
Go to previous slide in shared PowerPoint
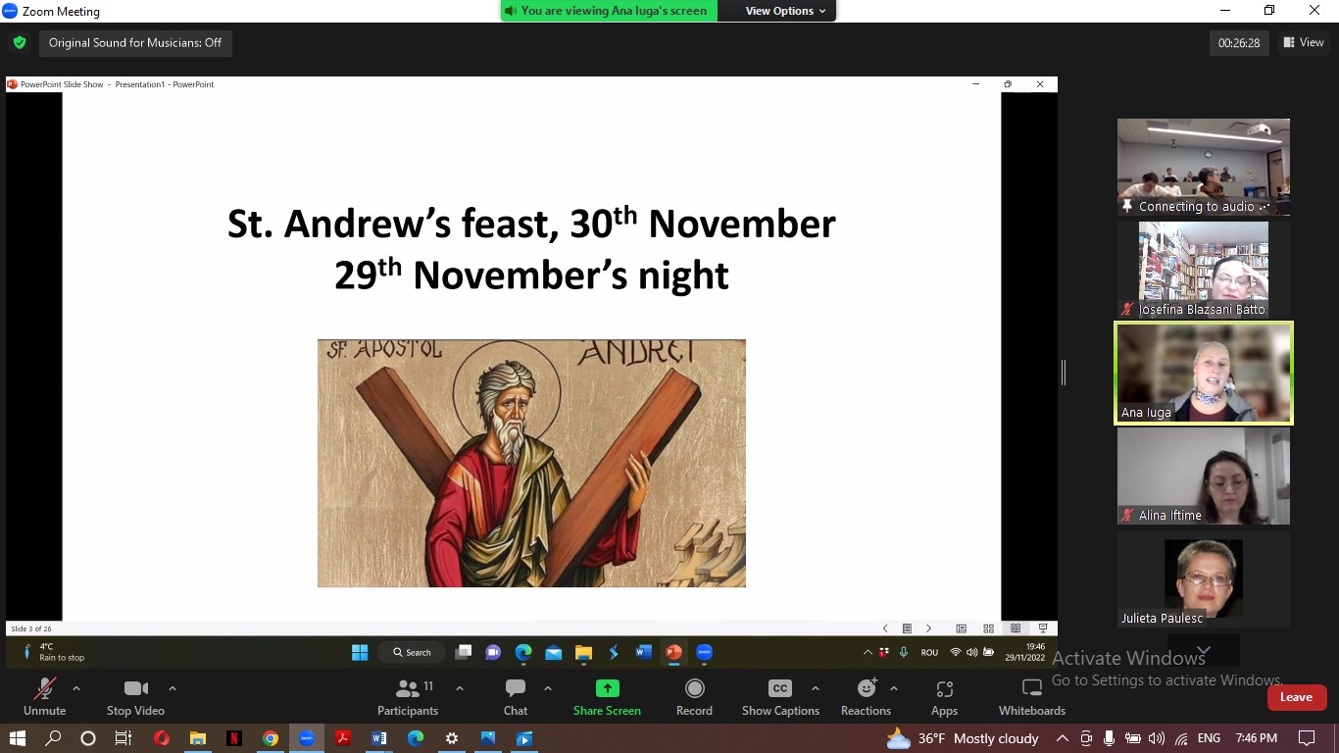pos(885,628)
